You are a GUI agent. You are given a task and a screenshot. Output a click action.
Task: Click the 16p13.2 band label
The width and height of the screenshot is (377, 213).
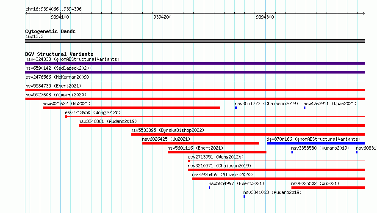(34, 36)
